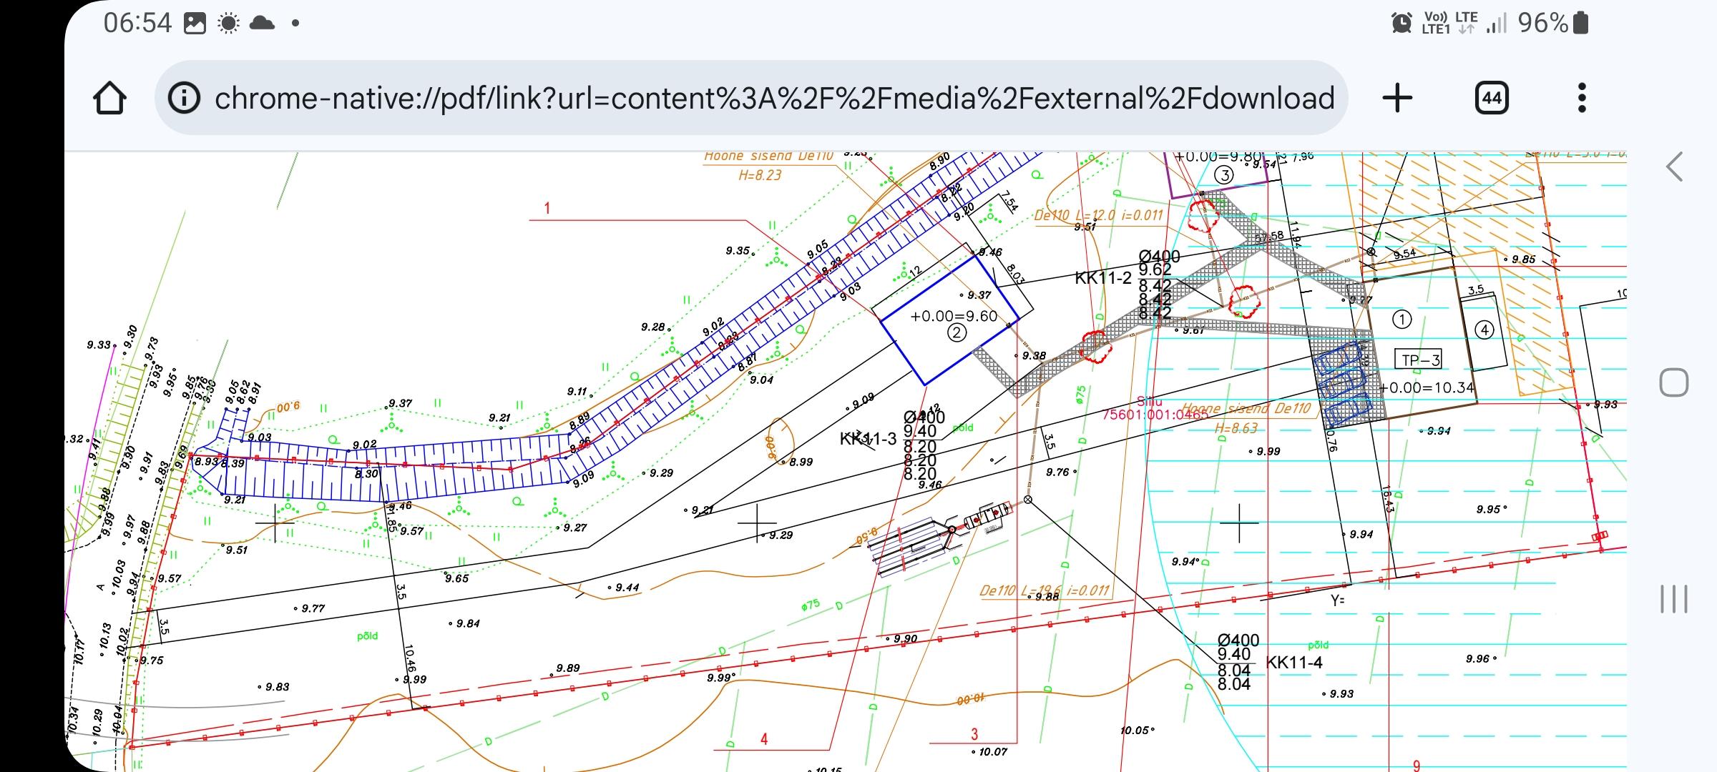Tap circled number 4 marker on plan
Screen dimensions: 1717x772
click(1484, 330)
